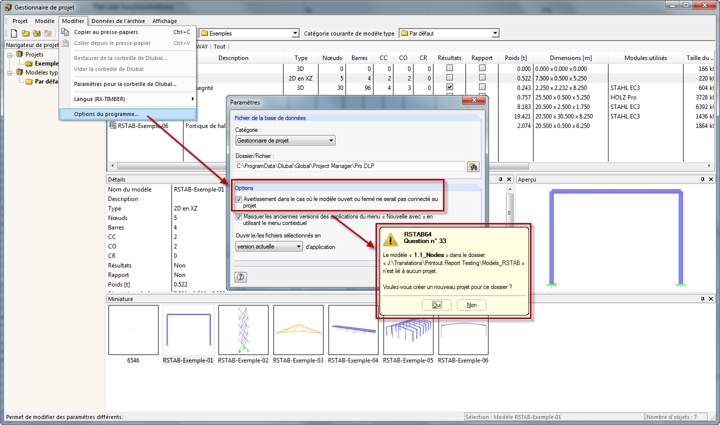
Task: Close the Miniature panel with its X
Action: 711,298
